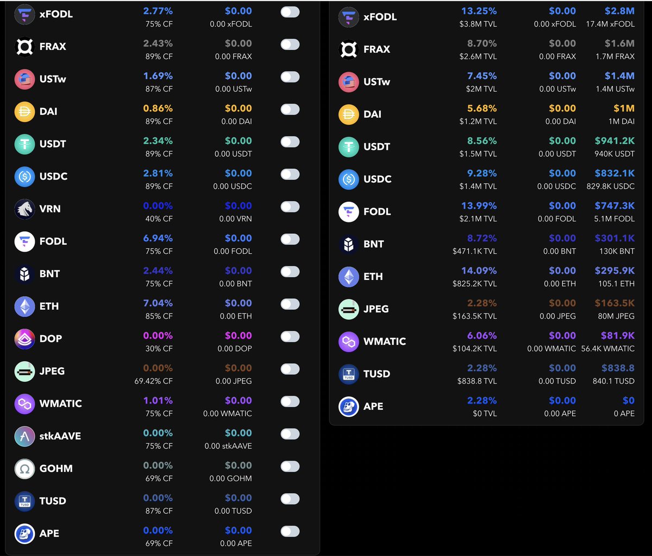Click the xFODL token icon in left panel
The height and width of the screenshot is (556, 652).
24,14
